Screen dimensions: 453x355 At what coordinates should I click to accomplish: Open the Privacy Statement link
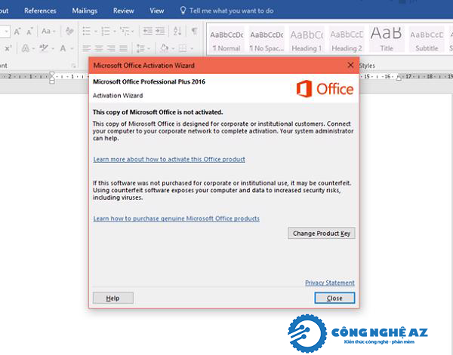pos(330,283)
